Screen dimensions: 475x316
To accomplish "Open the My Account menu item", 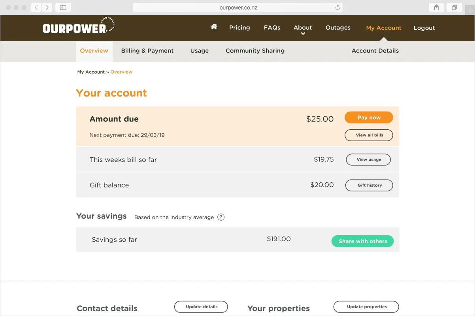I will 384,28.
